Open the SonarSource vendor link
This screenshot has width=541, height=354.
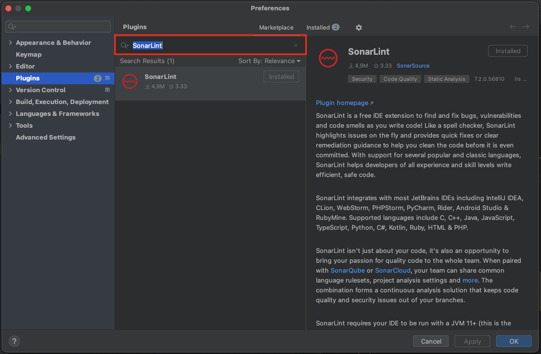point(413,66)
